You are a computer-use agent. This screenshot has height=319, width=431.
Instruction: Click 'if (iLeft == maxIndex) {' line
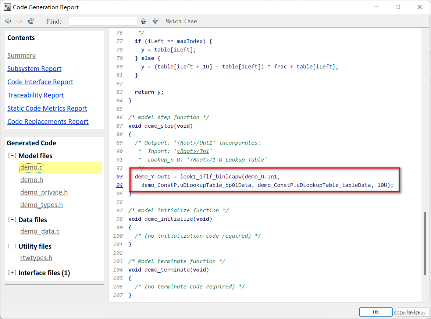[174, 41]
